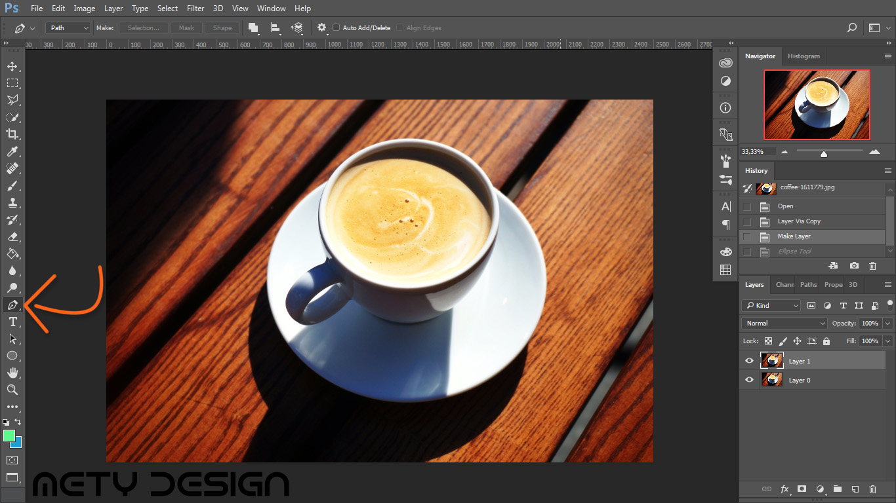
Task: Open the Swatches grid panel icon
Action: [725, 270]
